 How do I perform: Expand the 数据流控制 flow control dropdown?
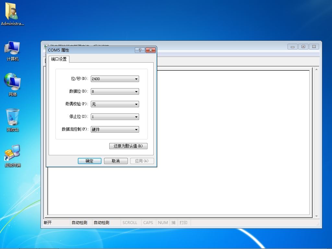pos(115,129)
